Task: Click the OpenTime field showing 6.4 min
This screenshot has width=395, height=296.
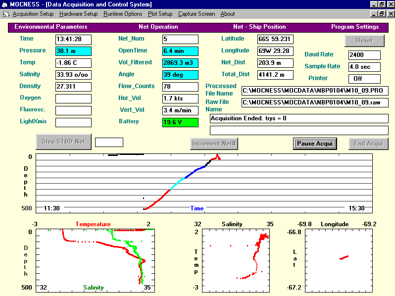Action: 180,51
